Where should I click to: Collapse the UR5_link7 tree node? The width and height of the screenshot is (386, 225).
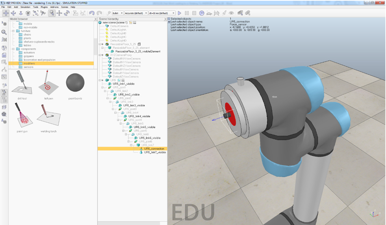click(x=131, y=145)
